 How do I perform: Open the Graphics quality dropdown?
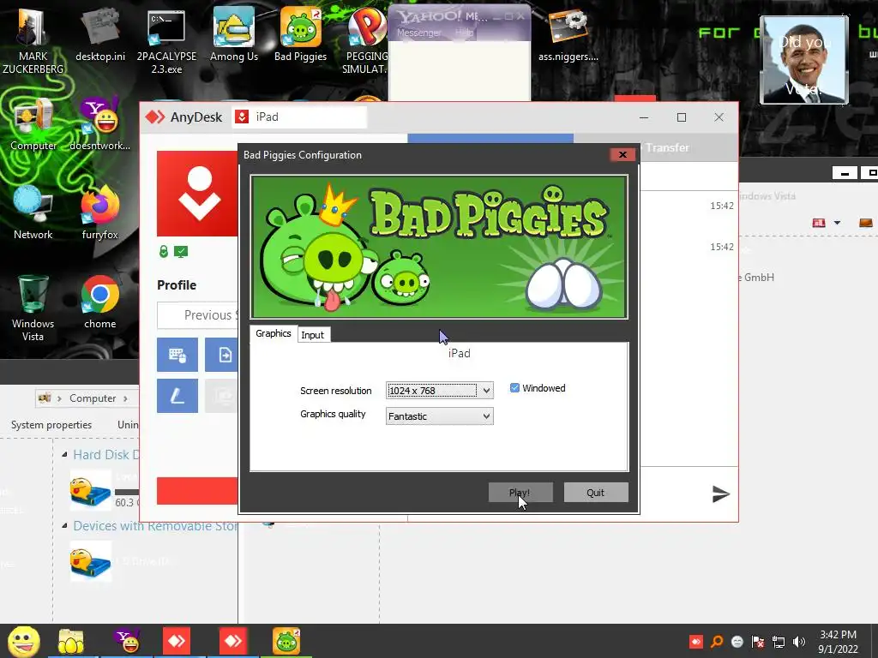pos(440,416)
